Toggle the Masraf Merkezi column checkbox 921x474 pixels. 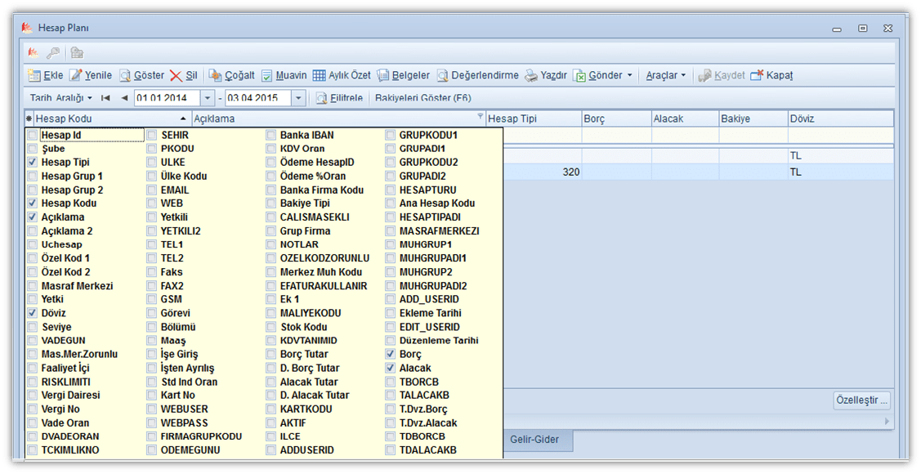pyautogui.click(x=33, y=286)
